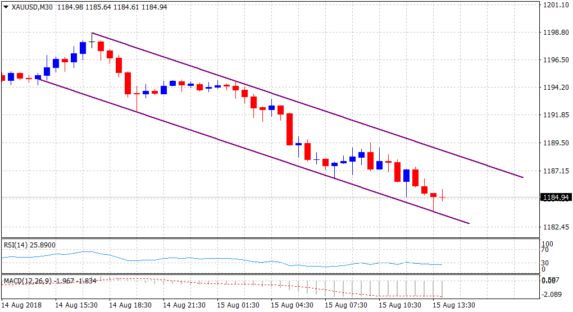The height and width of the screenshot is (312, 573).
Task: Click the current price tag 1184.94
Action: click(x=554, y=198)
